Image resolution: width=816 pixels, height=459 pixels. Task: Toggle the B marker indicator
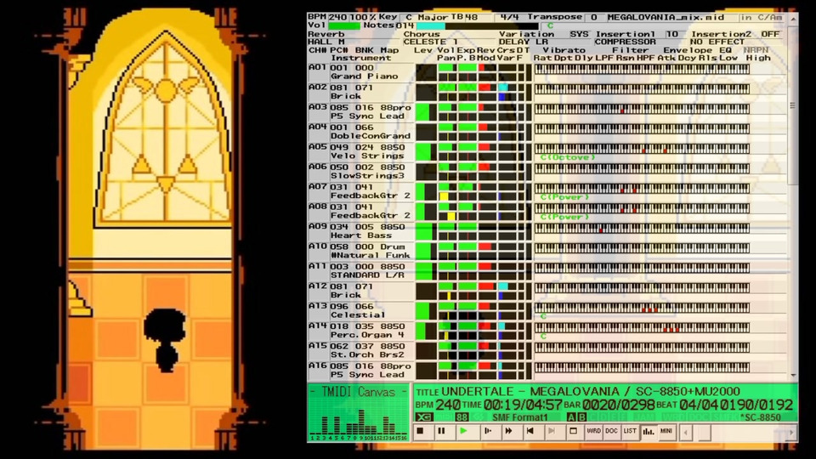581,416
